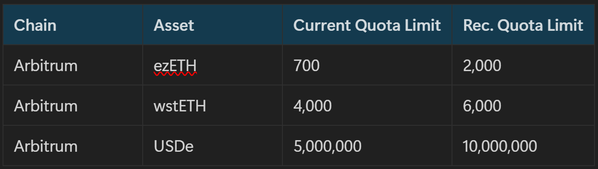Select the Current Quota Limit header

pyautogui.click(x=367, y=25)
